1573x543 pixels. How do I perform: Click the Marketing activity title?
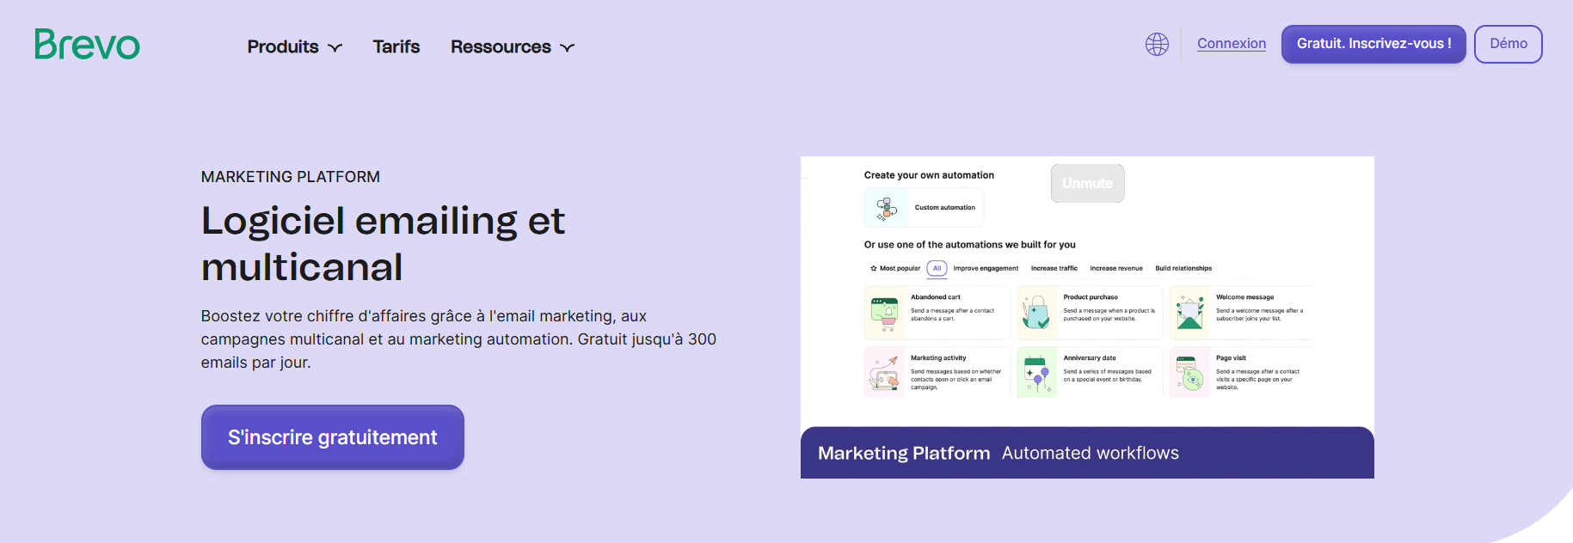(938, 358)
